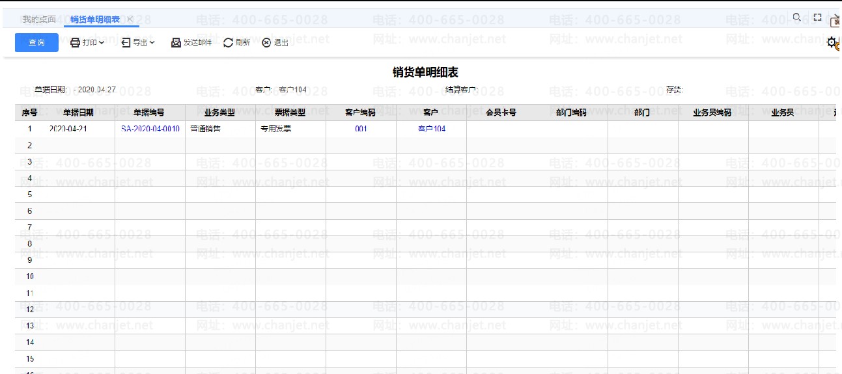Open the 打印 dropdown menu

click(87, 43)
